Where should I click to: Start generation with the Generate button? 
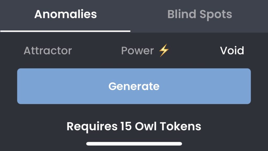[x=134, y=86]
